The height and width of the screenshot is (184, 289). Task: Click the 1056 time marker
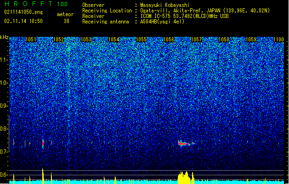(x=169, y=40)
